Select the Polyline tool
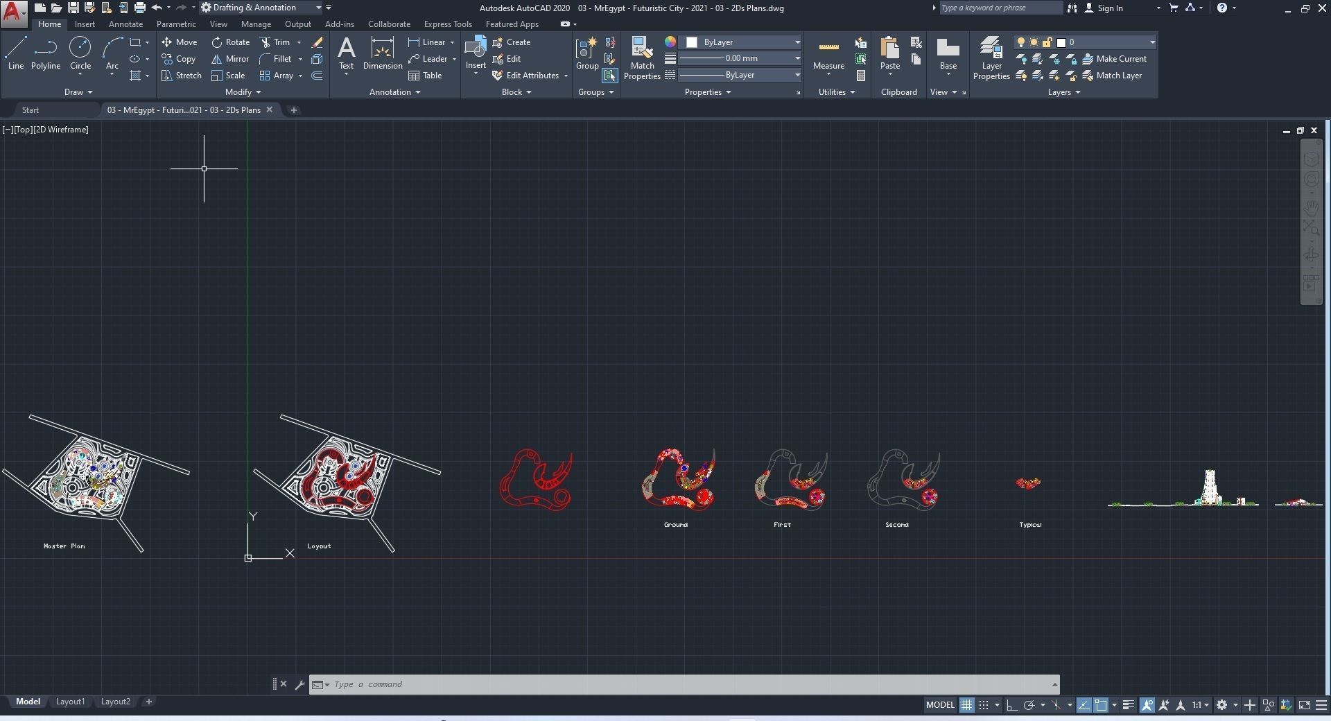1331x721 pixels. [46, 54]
